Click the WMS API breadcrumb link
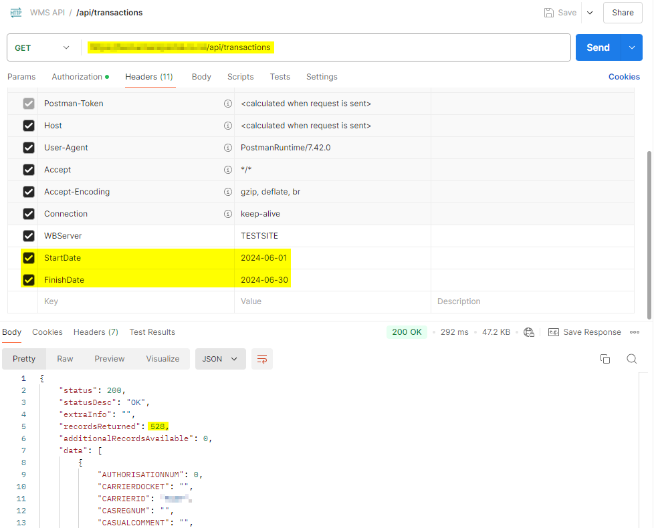Viewport: 654px width, 528px height. point(47,13)
